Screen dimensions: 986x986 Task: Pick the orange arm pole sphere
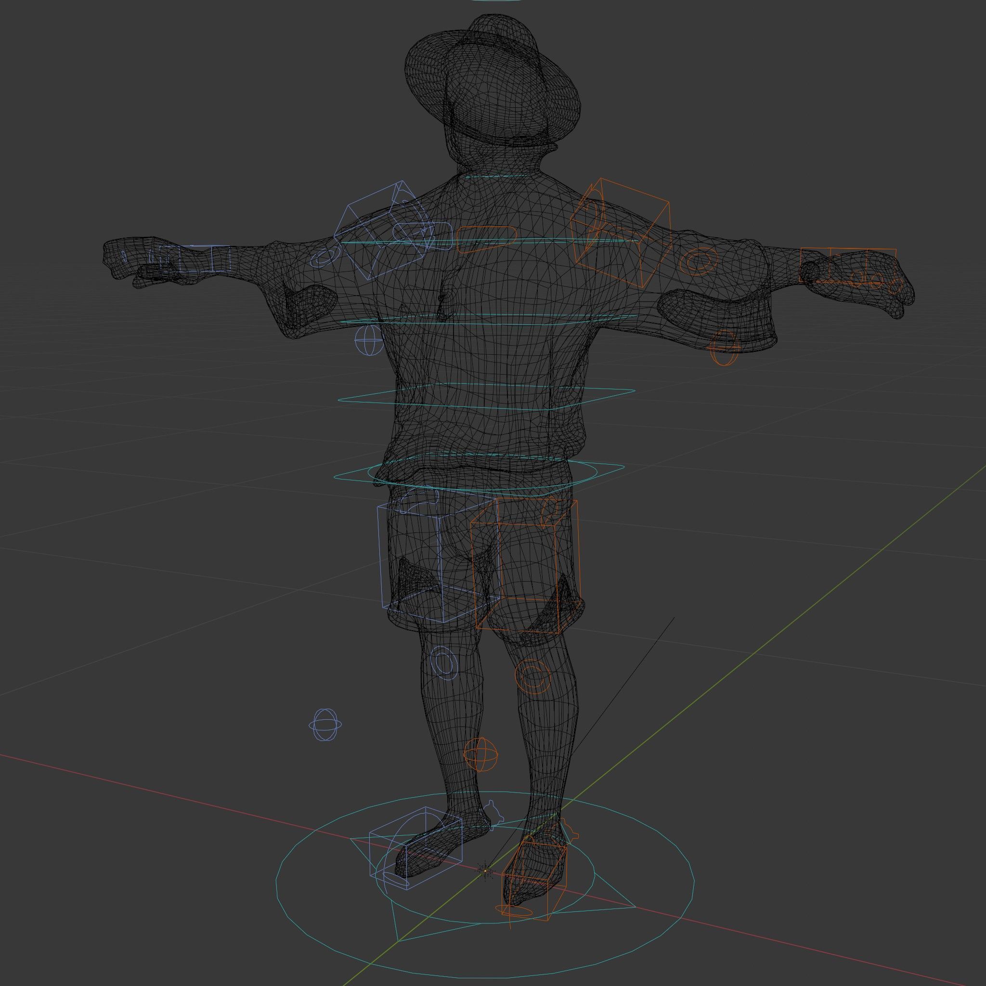tap(725, 349)
